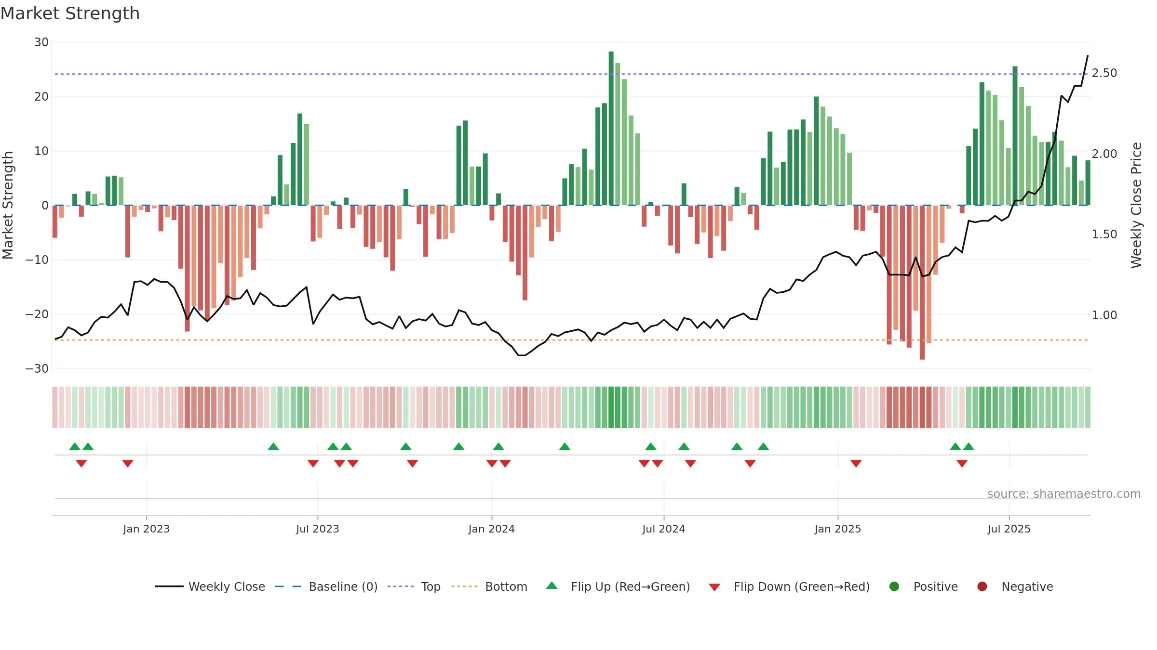The height and width of the screenshot is (650, 1157).
Task: Click the −30 market strength tick label
Action: click(x=37, y=369)
